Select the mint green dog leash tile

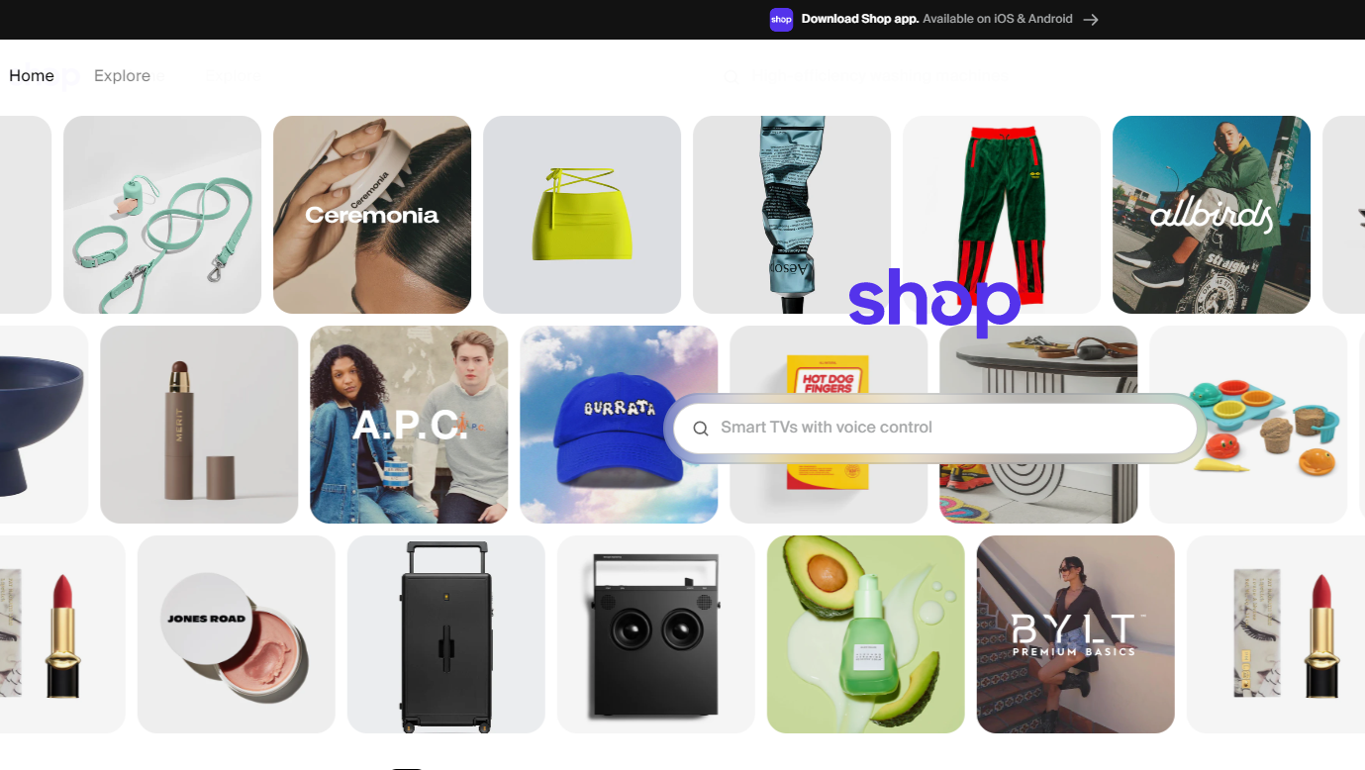pos(162,215)
